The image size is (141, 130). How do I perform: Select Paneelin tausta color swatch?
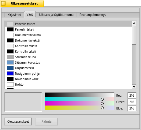click(10, 24)
